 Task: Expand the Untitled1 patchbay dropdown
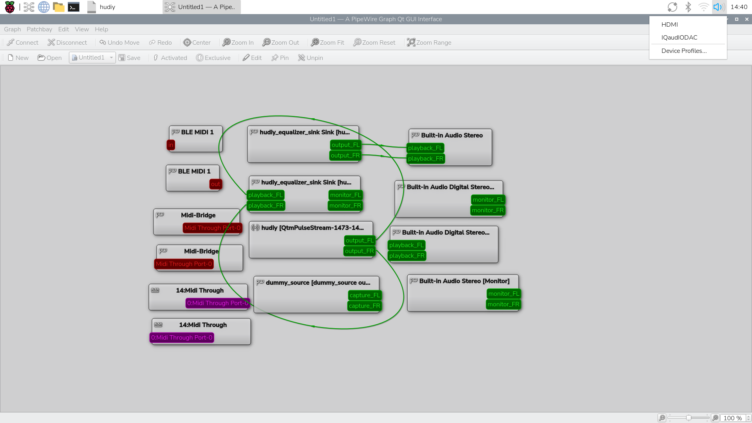click(111, 58)
